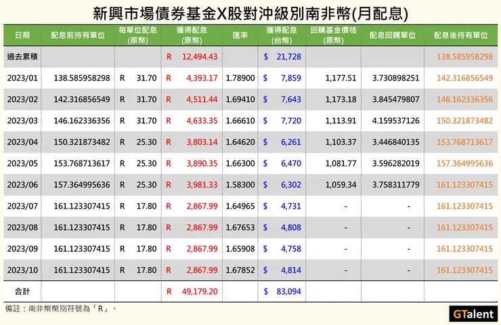Click the 回購基金價格(原幣) column header
This screenshot has width=501, height=325.
click(333, 35)
